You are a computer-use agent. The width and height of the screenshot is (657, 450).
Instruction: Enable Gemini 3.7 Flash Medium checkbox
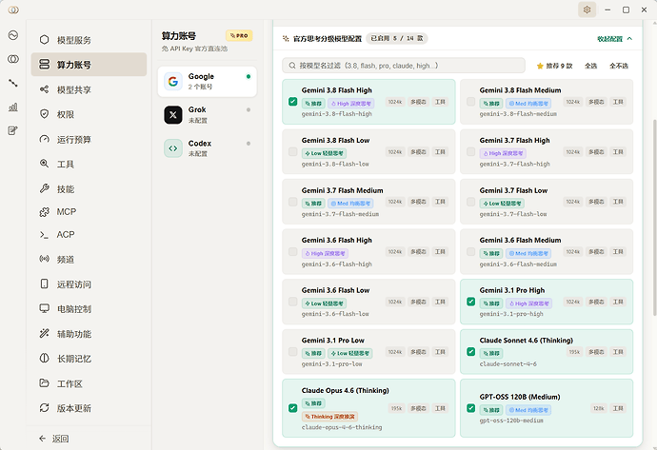coord(293,202)
